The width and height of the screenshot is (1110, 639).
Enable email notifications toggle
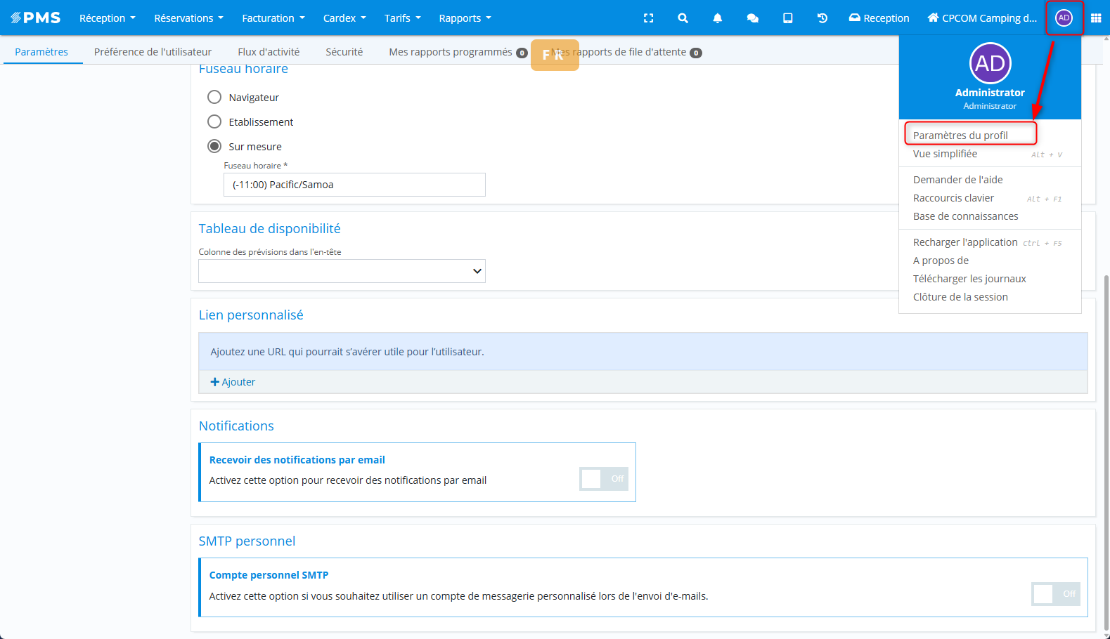[603, 479]
